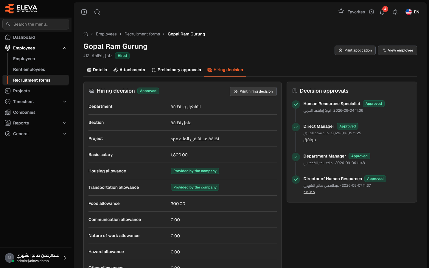
Task: Open the search magnifier in top bar
Action: coord(97,12)
